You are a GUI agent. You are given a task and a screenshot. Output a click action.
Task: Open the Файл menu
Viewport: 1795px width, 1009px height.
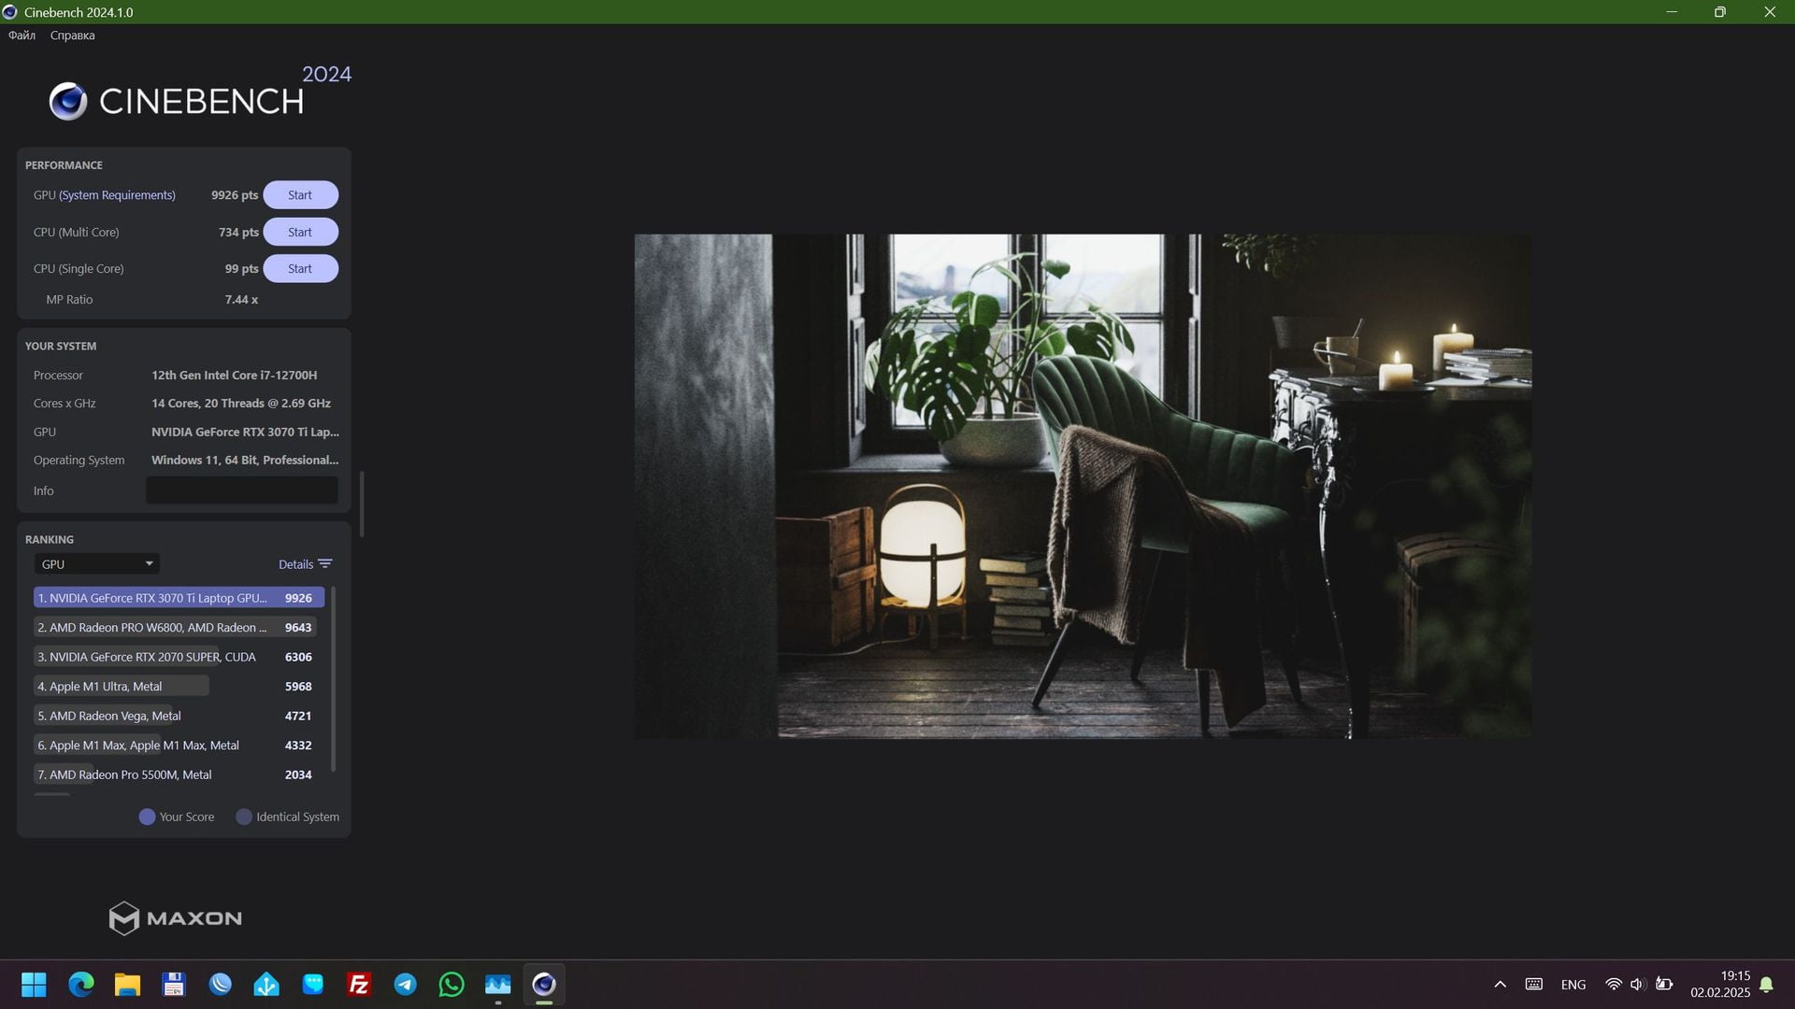pos(22,36)
